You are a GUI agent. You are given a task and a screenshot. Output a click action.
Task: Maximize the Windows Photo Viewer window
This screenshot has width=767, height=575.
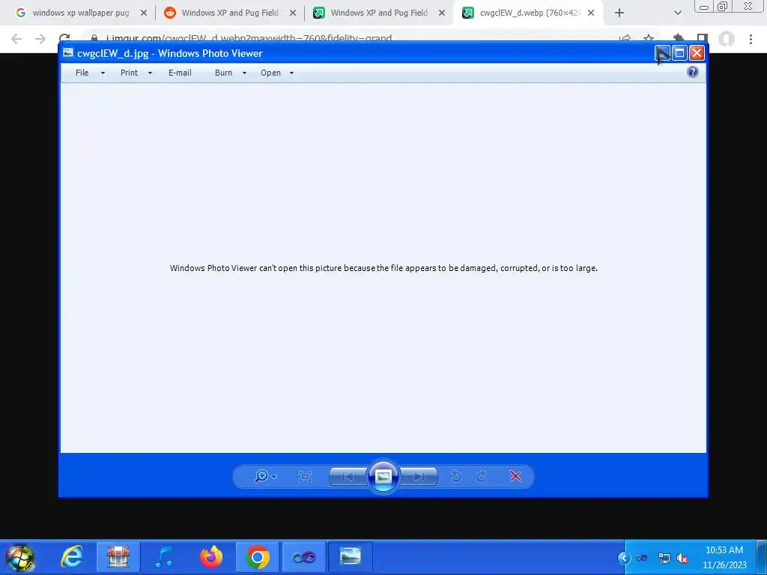pyautogui.click(x=679, y=53)
